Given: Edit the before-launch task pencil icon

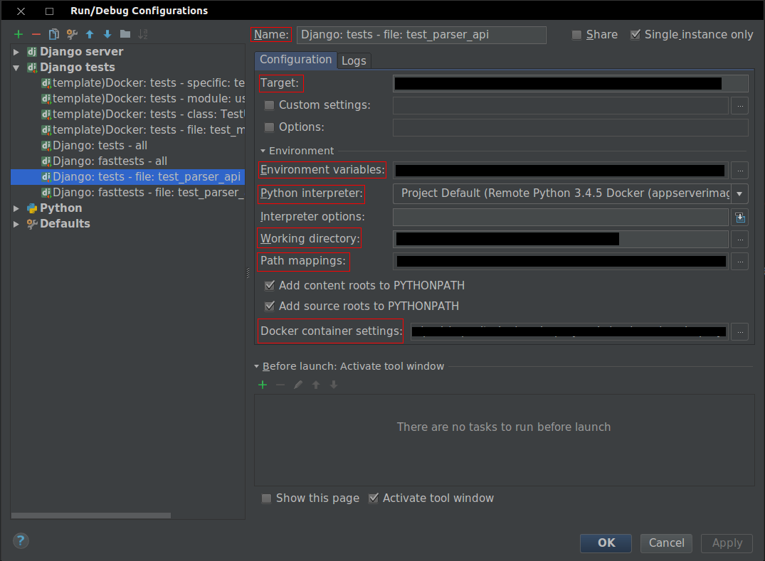Looking at the screenshot, I should 298,385.
